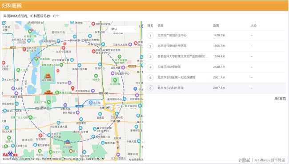The image size is (289, 164).
Task: Click the 中欣银宝通大厦 building marker
Action: tap(58, 123)
